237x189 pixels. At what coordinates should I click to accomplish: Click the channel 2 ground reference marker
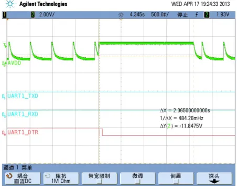click(x=4, y=64)
